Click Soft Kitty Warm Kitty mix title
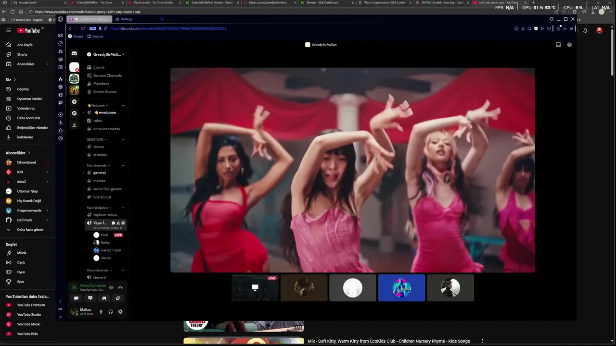The width and height of the screenshot is (616, 346). [389, 341]
